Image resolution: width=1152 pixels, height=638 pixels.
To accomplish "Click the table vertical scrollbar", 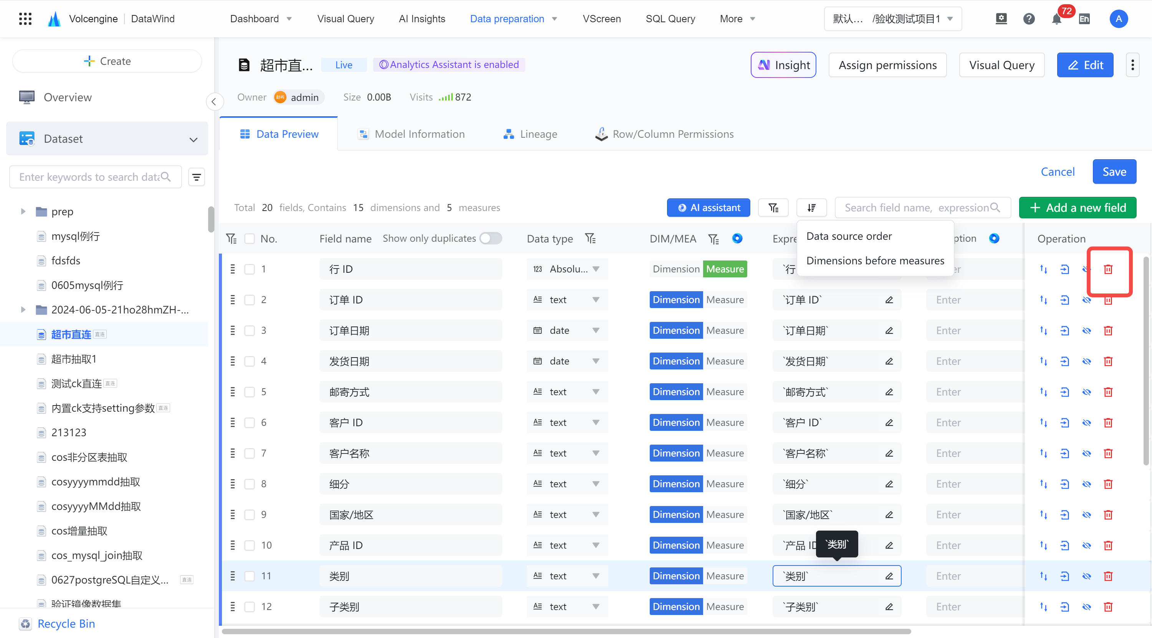I will click(x=1146, y=361).
